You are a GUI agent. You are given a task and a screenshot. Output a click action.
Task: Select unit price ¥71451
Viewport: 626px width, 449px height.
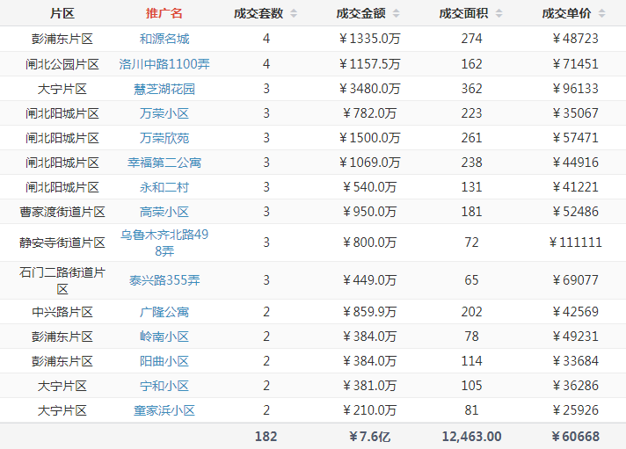[x=575, y=64]
